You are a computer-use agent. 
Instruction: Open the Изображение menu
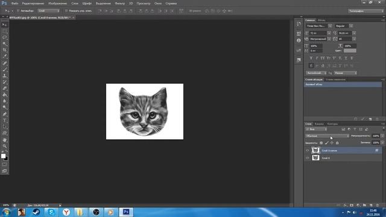tap(58, 4)
